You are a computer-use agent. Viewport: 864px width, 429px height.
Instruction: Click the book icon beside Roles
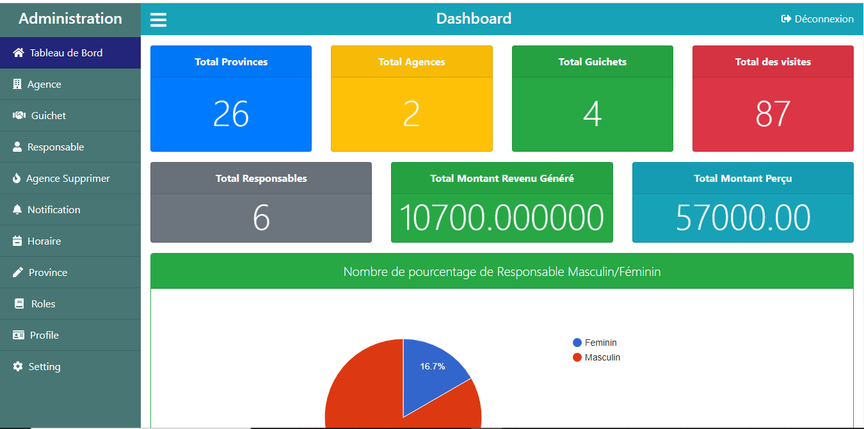[x=19, y=304]
